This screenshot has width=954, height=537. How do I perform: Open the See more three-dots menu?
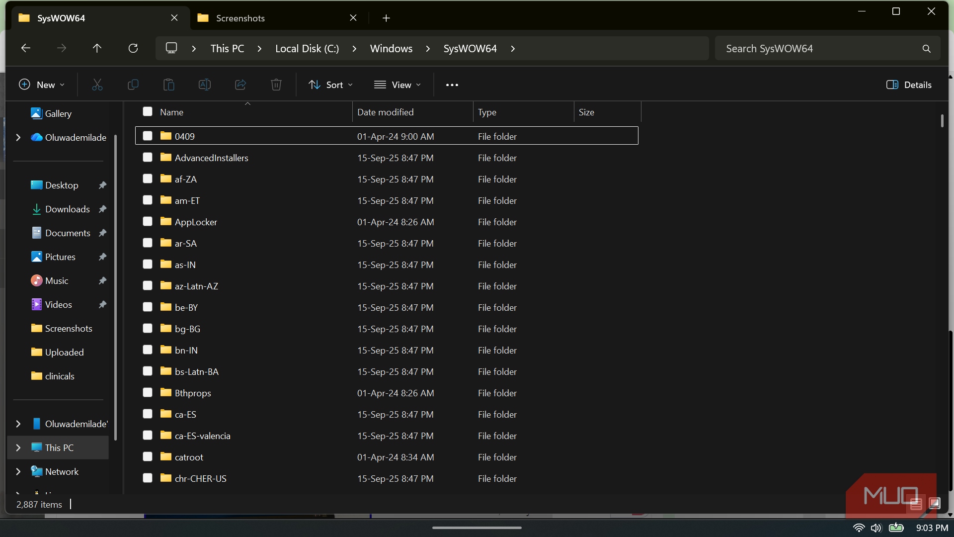[x=452, y=85]
